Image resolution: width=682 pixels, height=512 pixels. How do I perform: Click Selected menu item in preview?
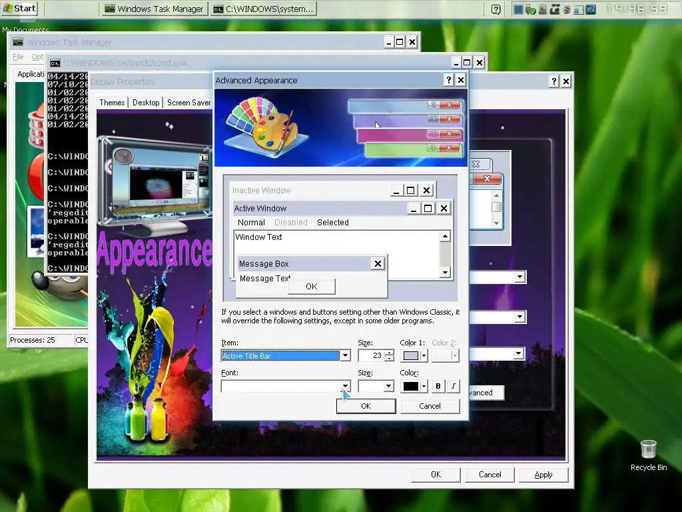[333, 223]
